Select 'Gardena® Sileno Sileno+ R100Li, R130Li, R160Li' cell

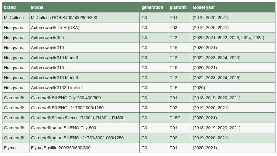[x=84, y=118]
